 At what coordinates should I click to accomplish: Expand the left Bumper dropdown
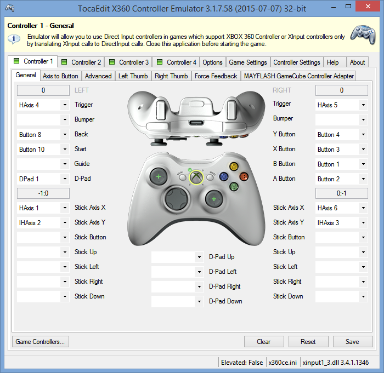click(65, 119)
